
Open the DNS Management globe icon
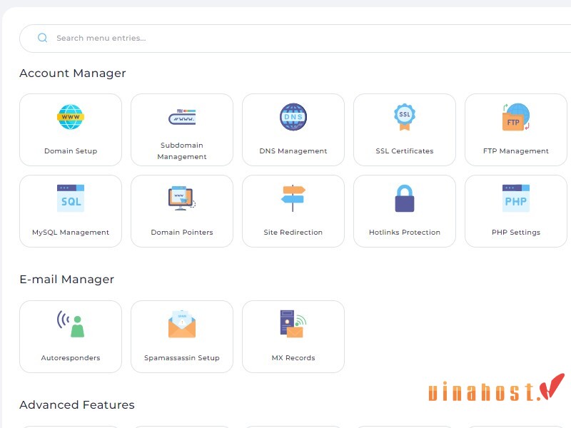point(293,117)
